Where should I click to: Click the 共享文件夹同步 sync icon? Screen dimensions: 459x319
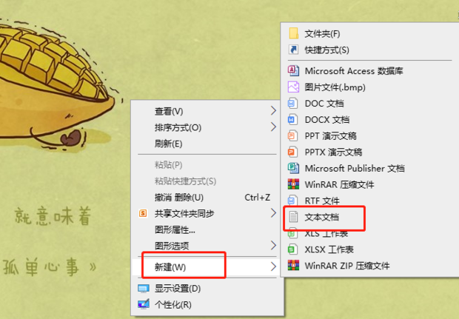pos(143,213)
